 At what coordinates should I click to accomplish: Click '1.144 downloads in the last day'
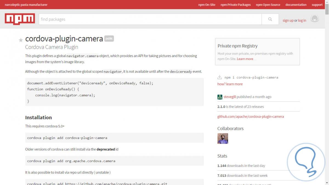241,166
